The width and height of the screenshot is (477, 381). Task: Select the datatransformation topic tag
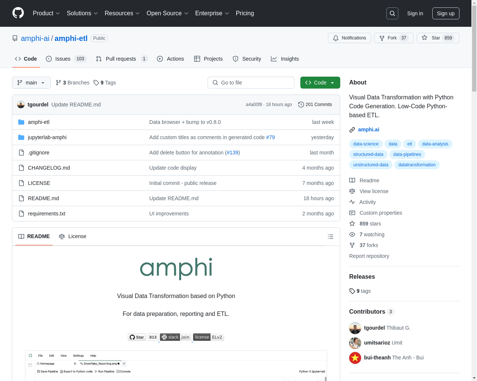pos(417,165)
